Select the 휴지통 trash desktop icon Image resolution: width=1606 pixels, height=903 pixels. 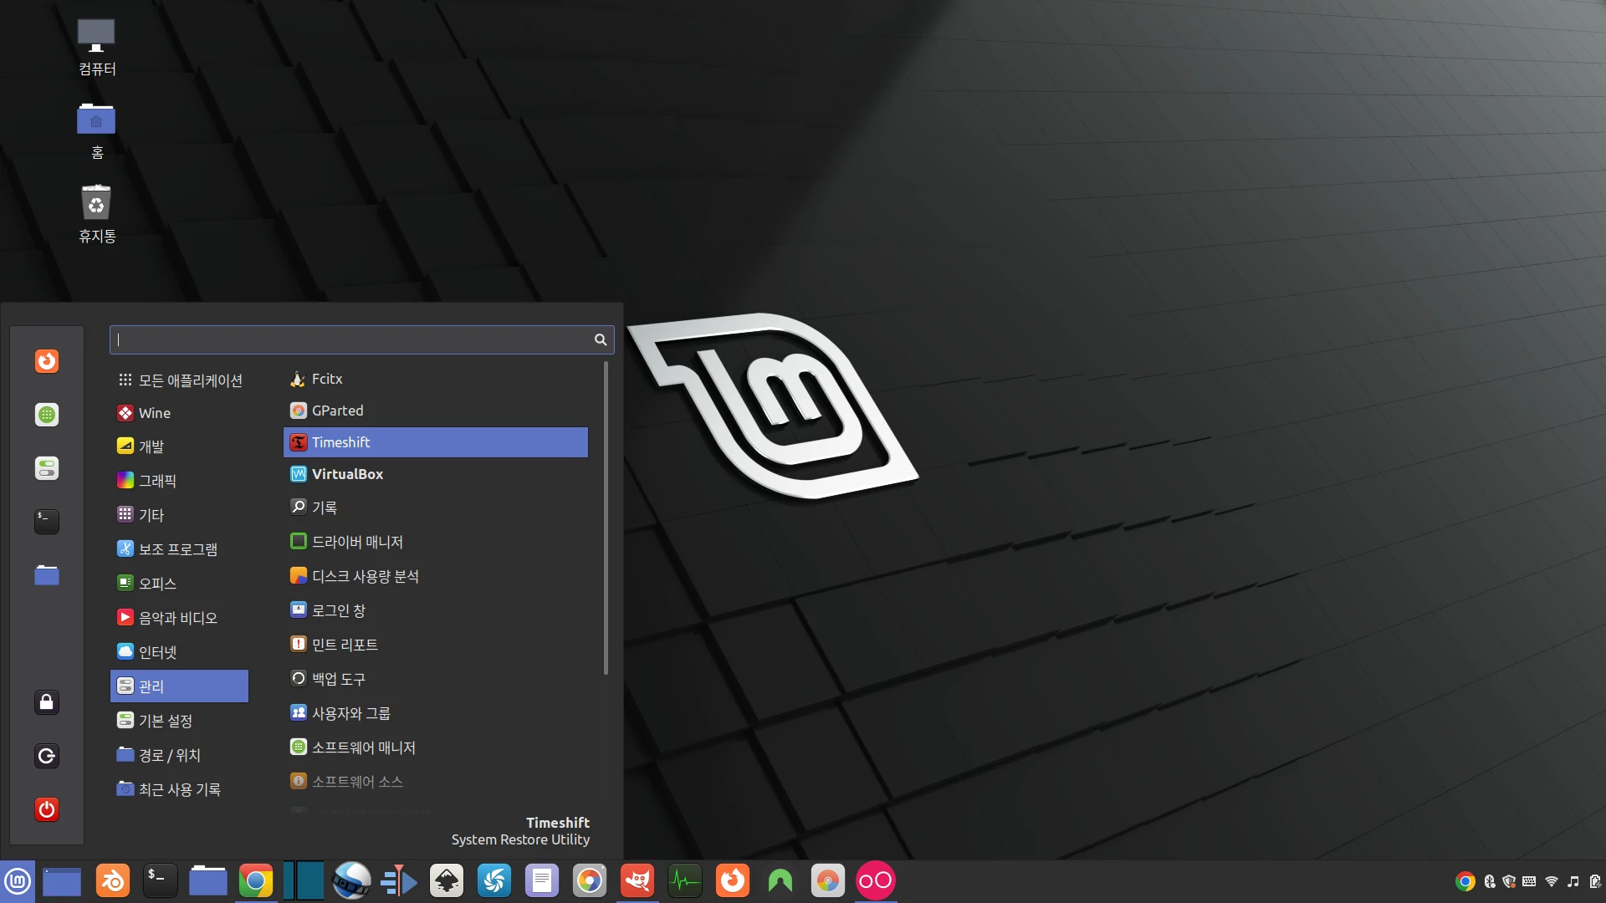pyautogui.click(x=97, y=215)
